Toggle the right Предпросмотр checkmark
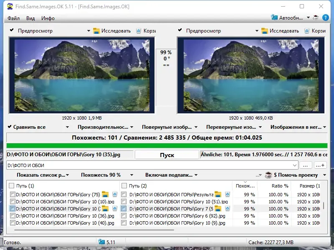This screenshot has width=334, height=250. pos(180,30)
